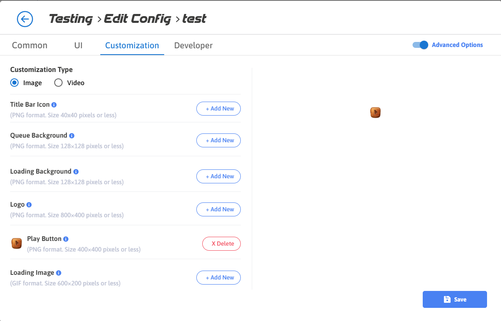This screenshot has height=321, width=501.
Task: Switch to the UI tab
Action: [x=78, y=45]
